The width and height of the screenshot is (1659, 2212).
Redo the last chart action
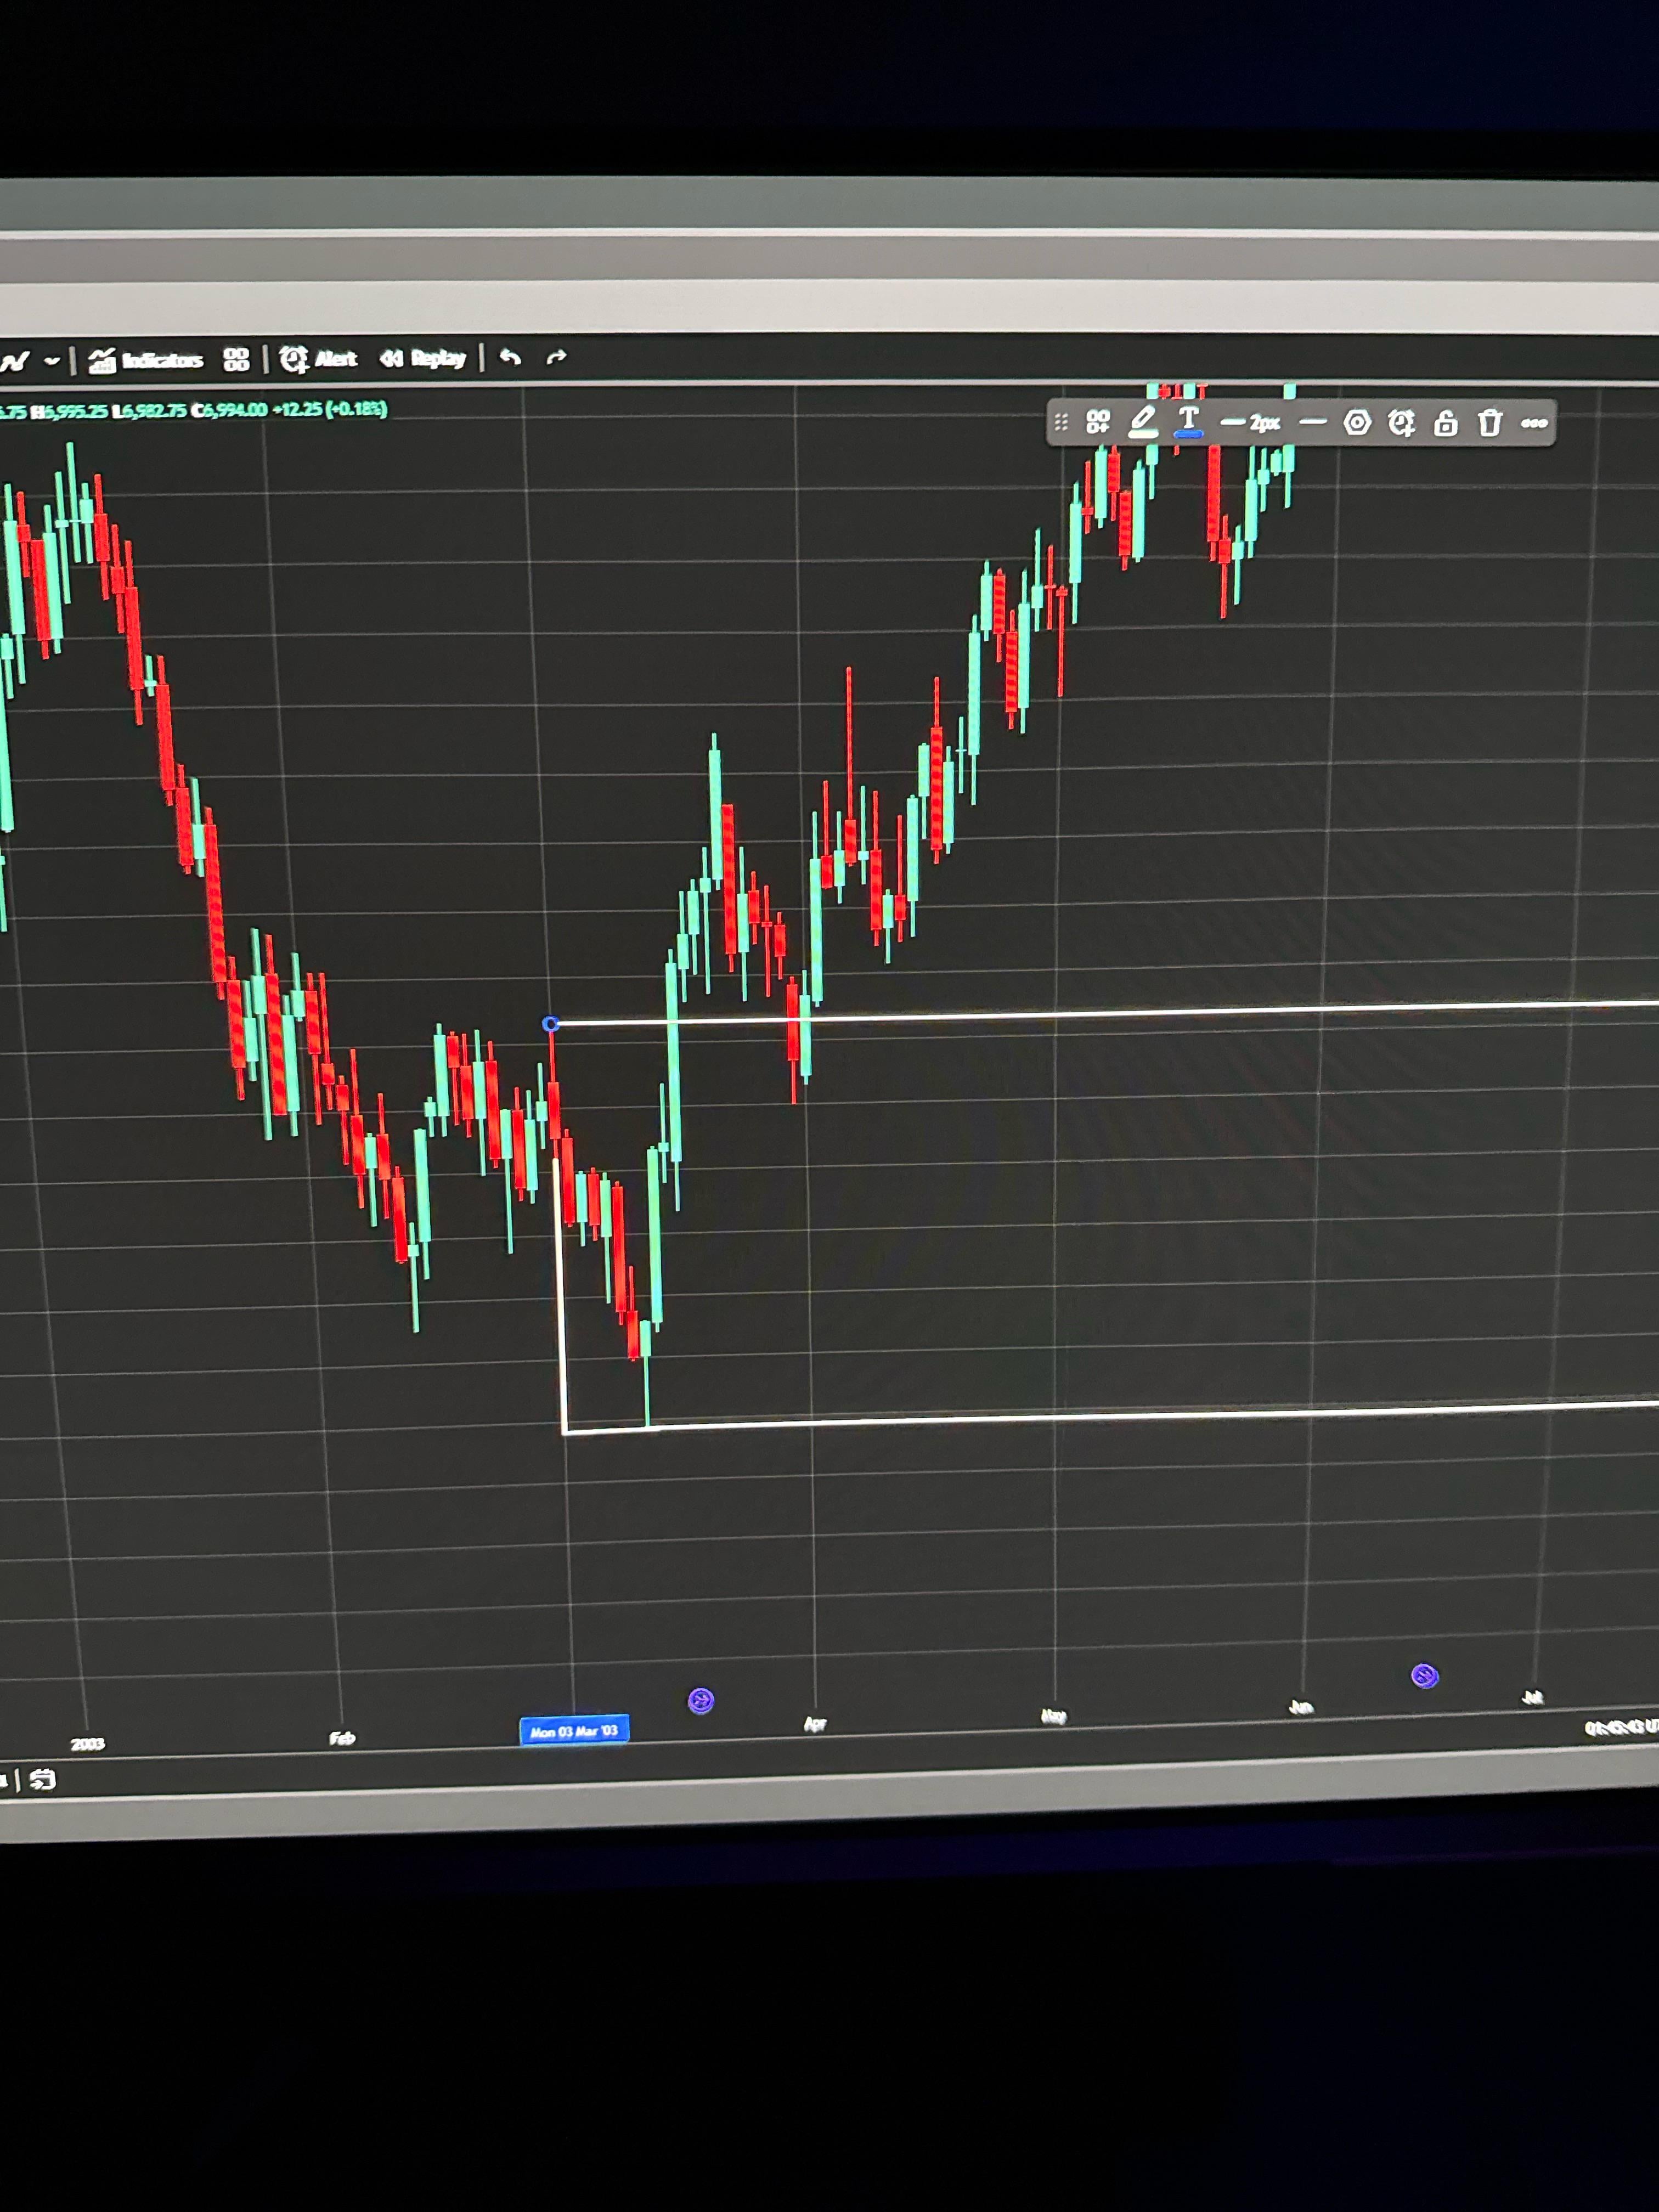click(557, 357)
